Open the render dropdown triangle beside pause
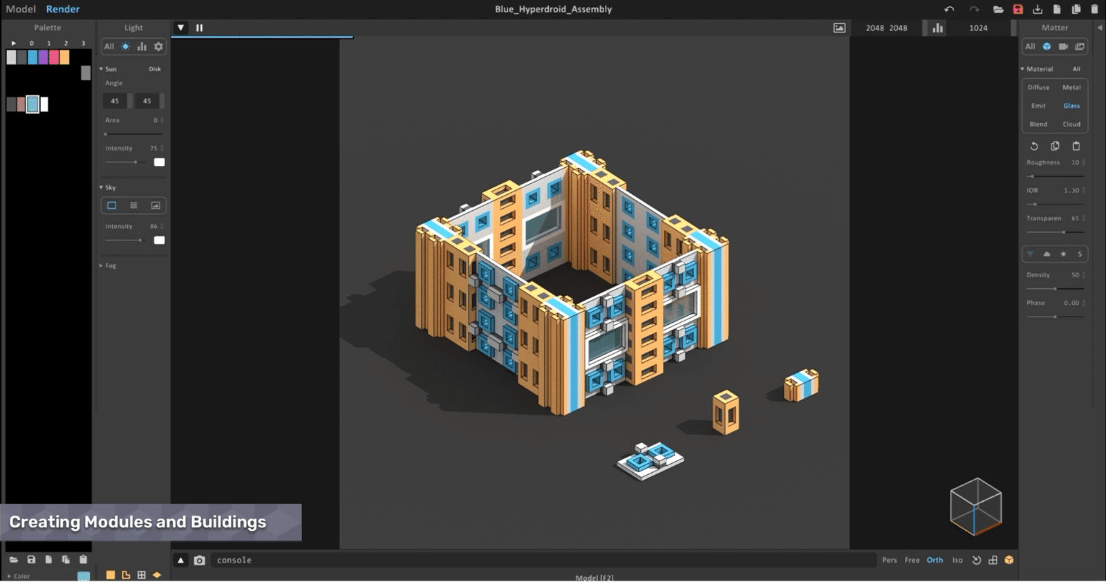Viewport: 1106px width, 582px height. tap(180, 28)
